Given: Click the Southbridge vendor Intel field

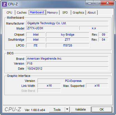Looking at the screenshot, I should 36,40.
